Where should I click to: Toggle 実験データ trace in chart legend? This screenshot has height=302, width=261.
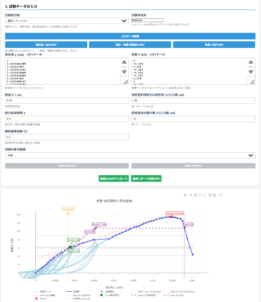(x=42, y=291)
